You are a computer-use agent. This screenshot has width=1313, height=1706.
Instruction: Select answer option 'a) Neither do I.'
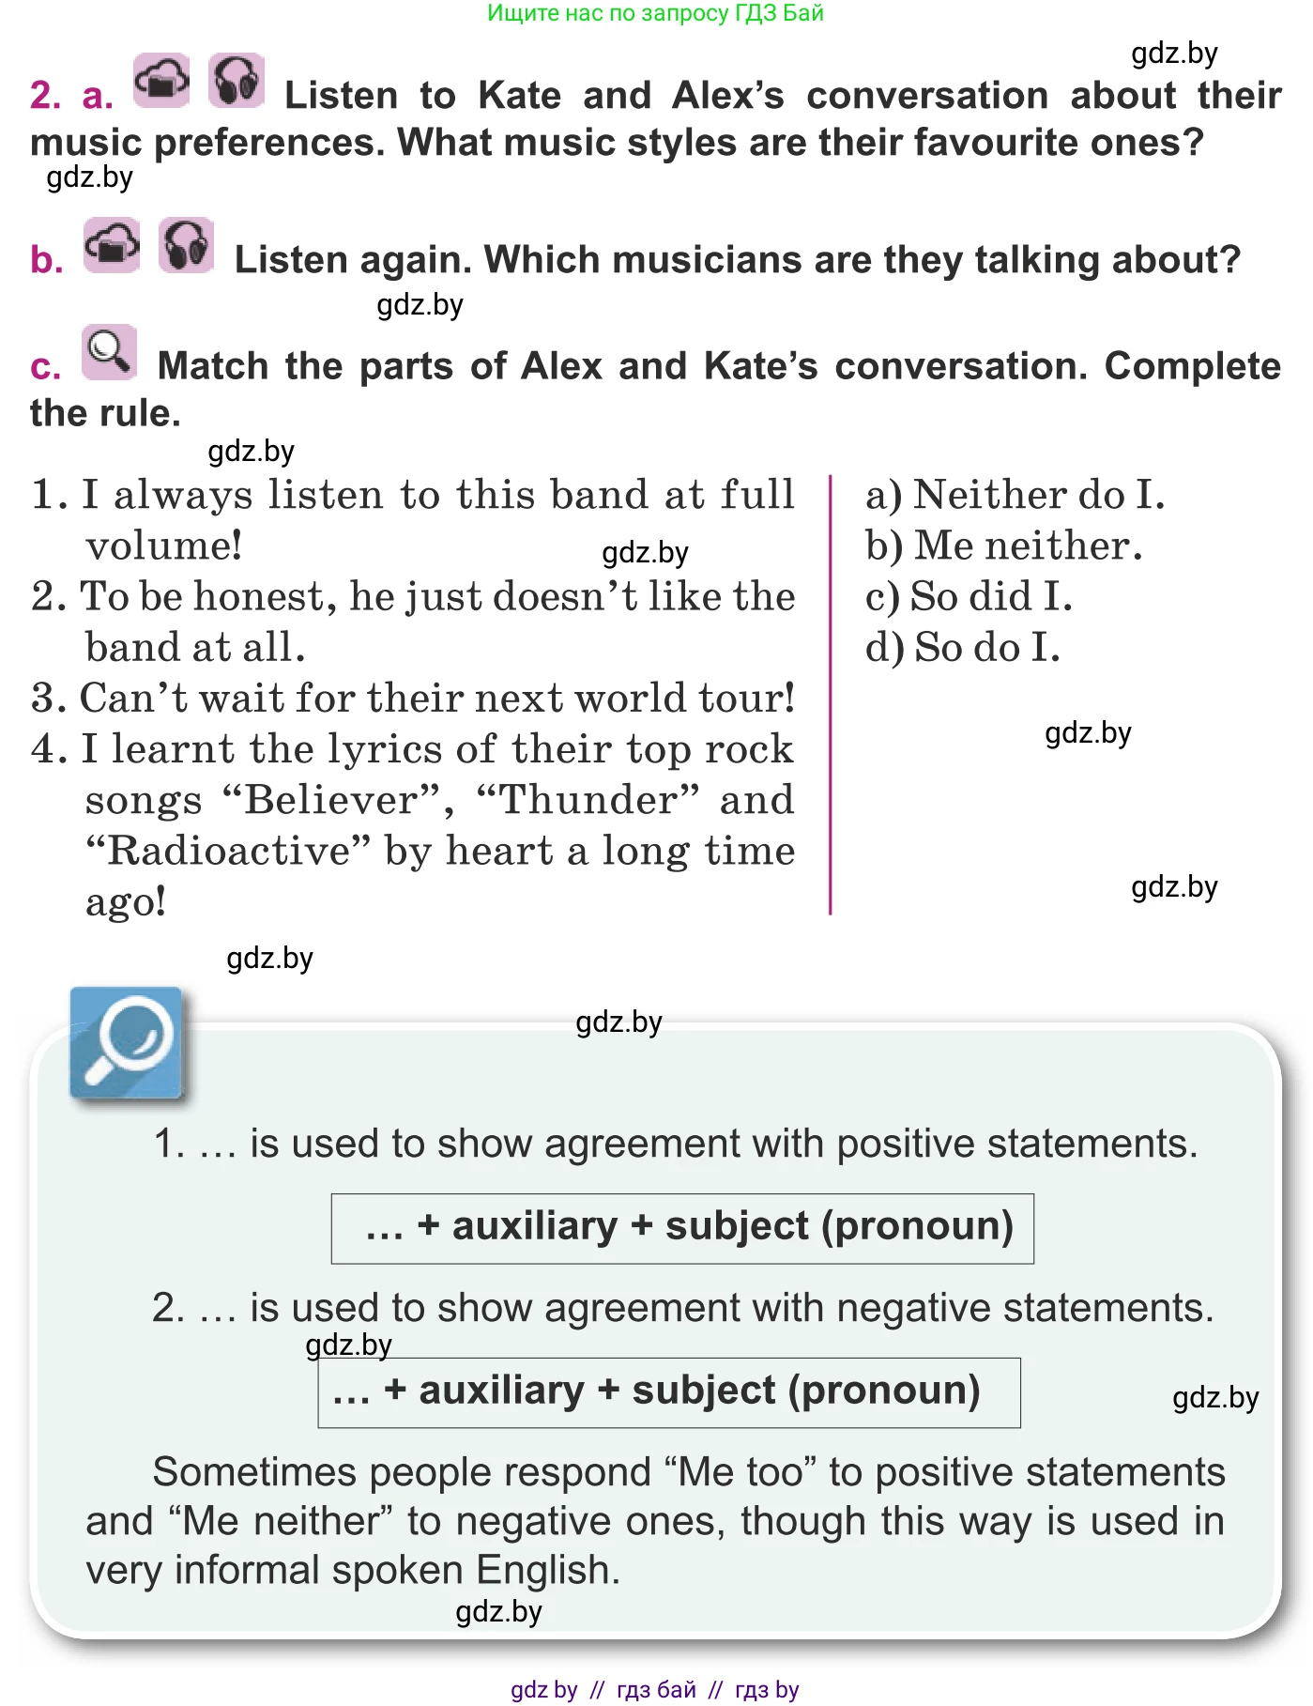pos(1015,495)
